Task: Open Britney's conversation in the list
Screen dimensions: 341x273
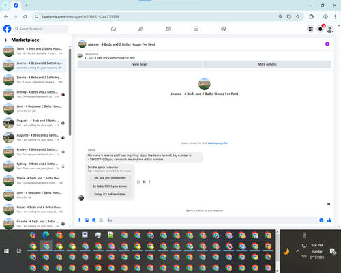Action: [x=34, y=94]
